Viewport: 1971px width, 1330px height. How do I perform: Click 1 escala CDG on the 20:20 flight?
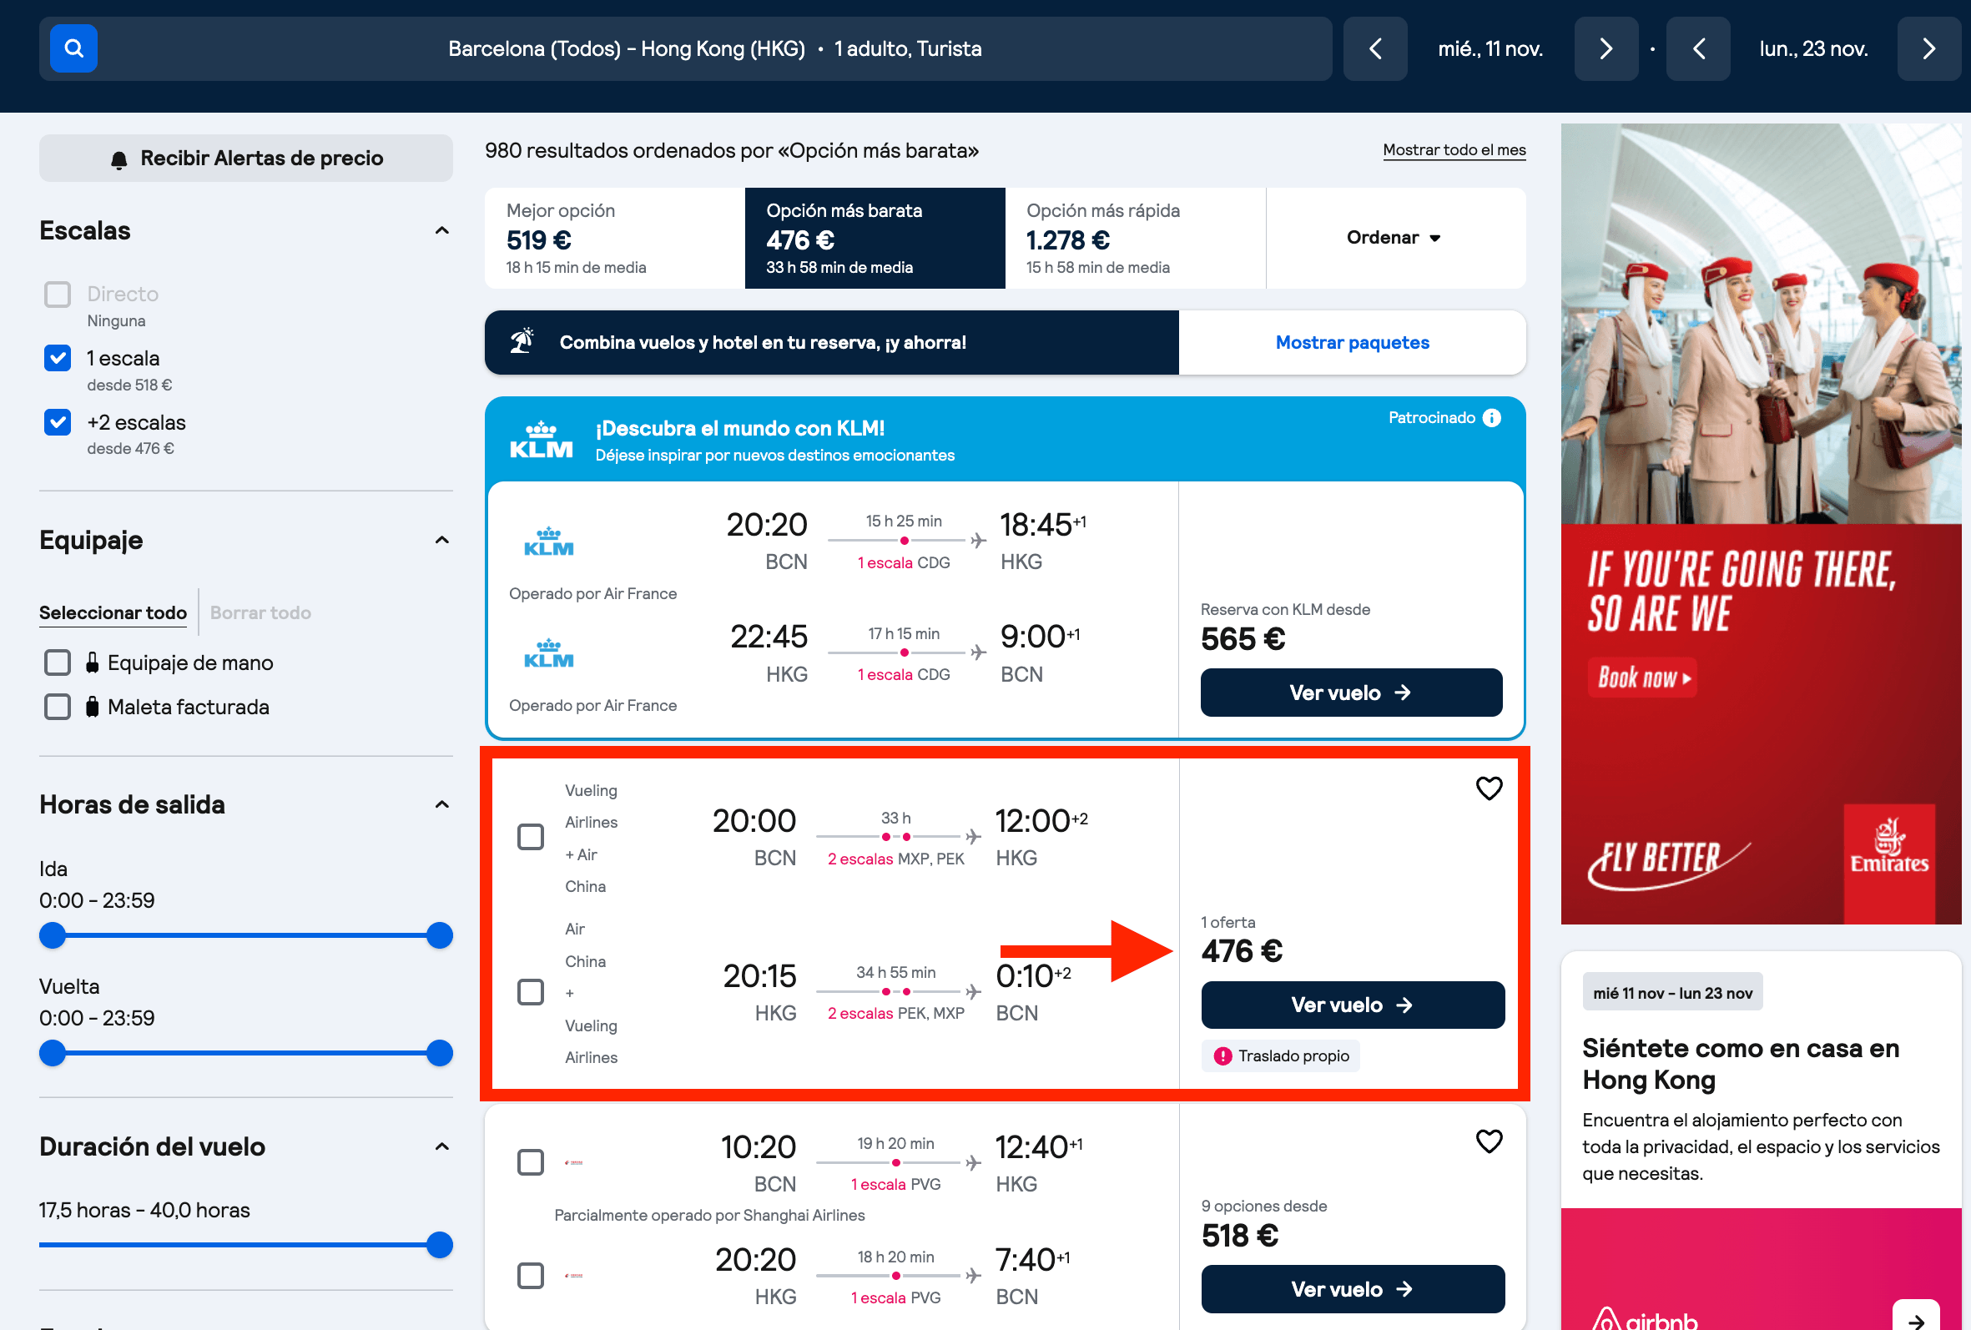pos(903,562)
